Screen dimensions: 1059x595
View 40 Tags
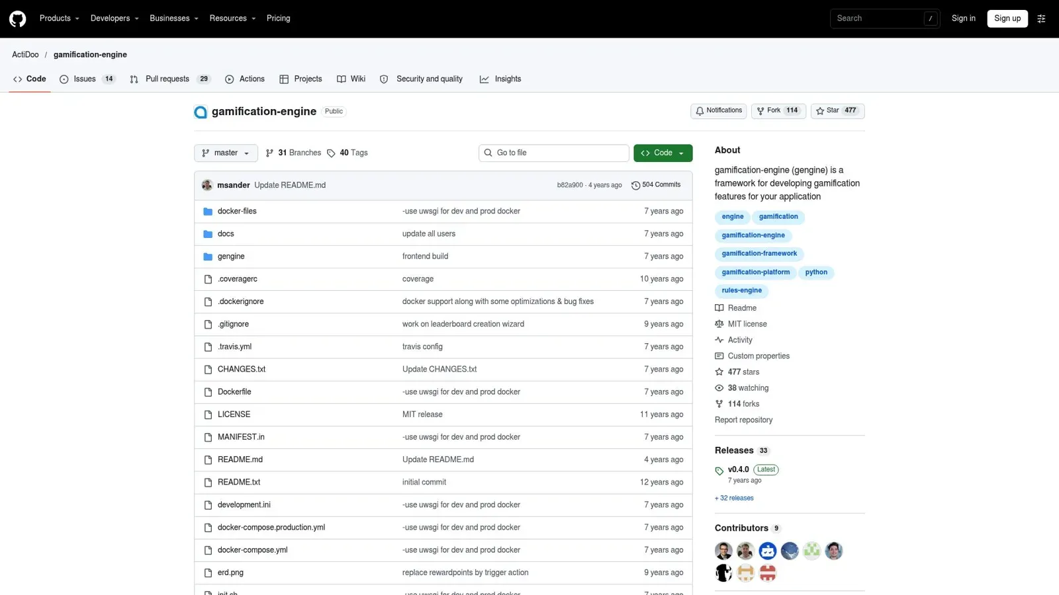(347, 153)
